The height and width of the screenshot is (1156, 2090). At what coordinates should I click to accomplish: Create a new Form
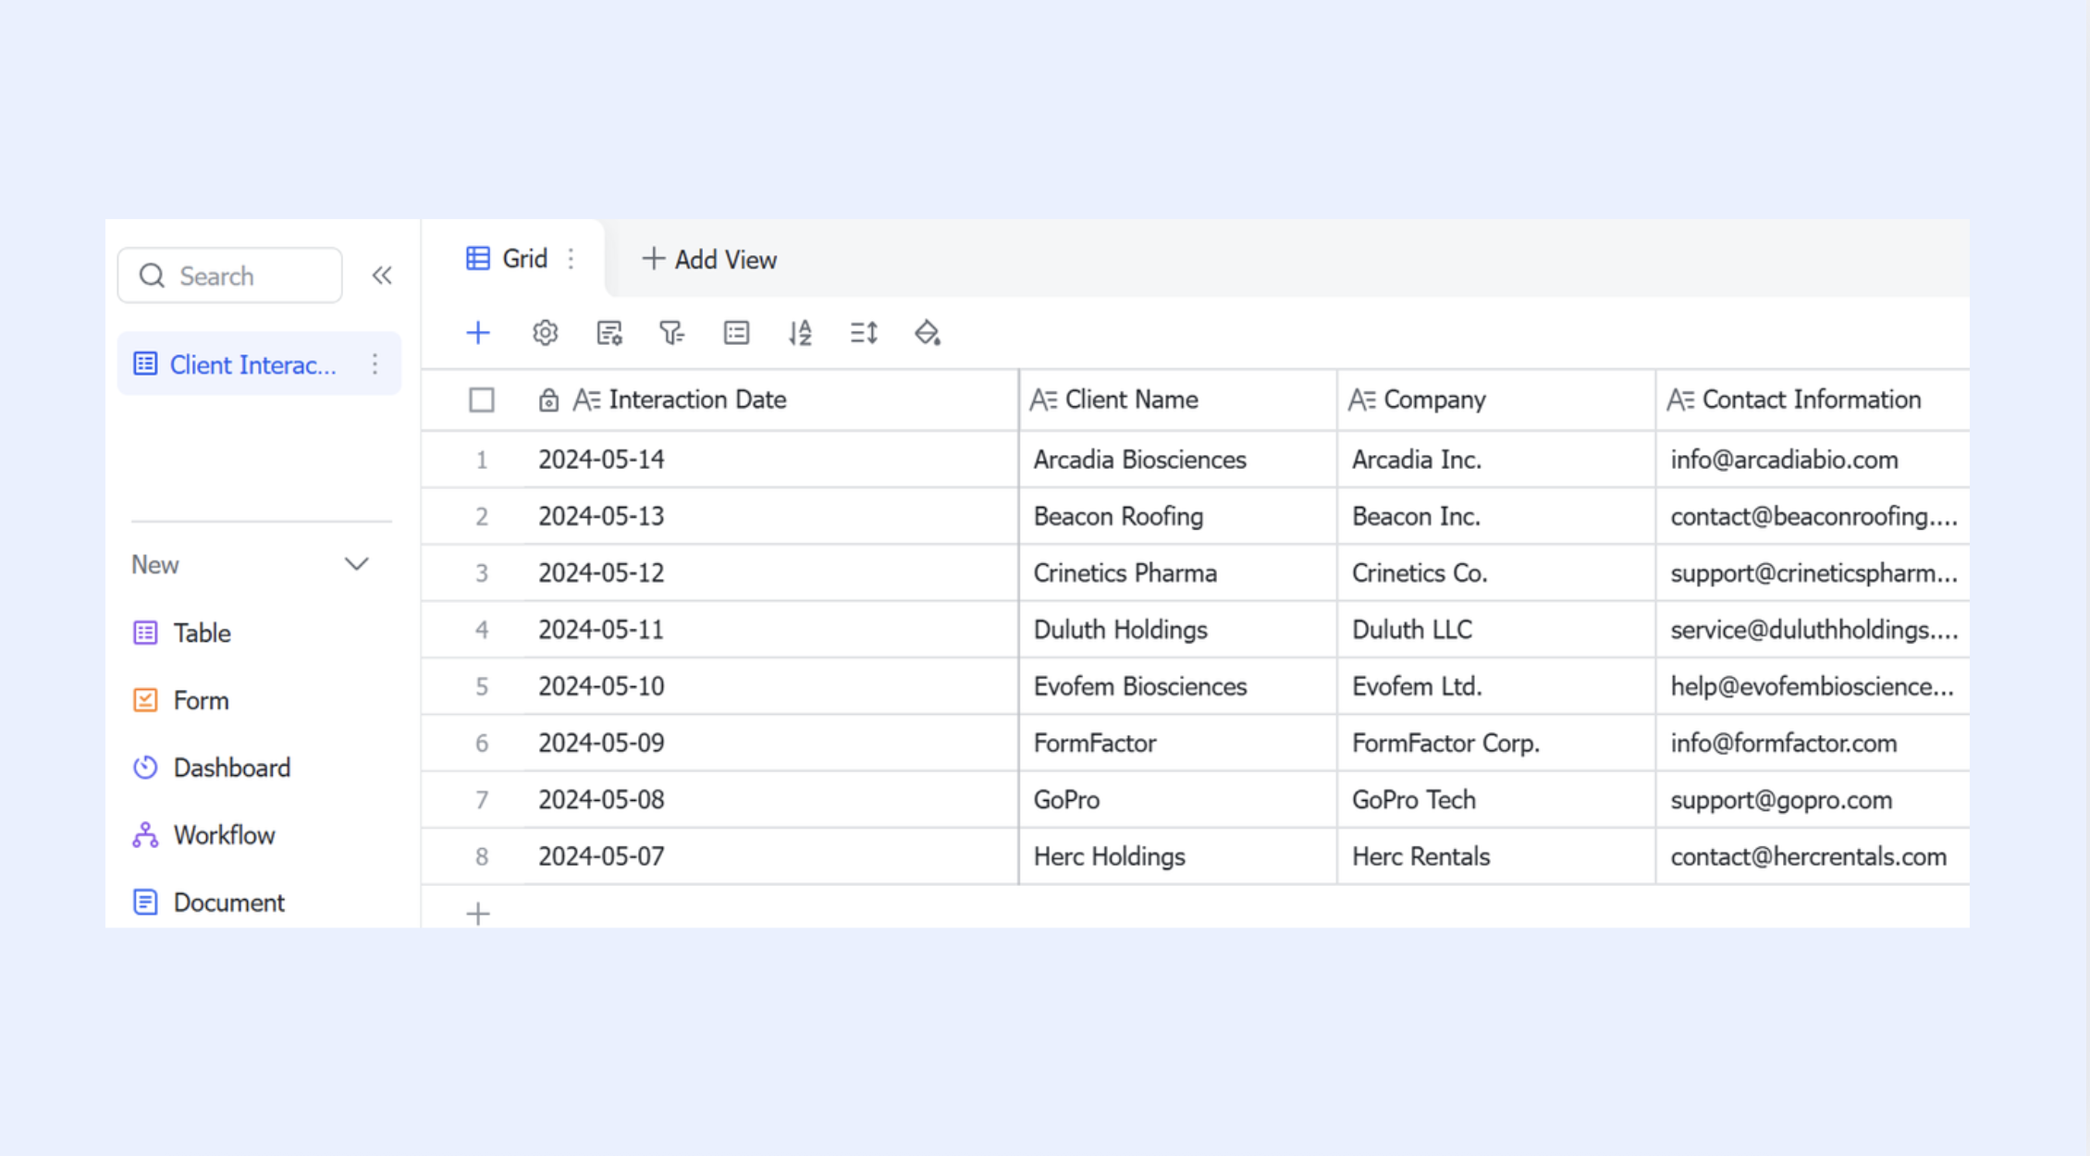click(182, 700)
